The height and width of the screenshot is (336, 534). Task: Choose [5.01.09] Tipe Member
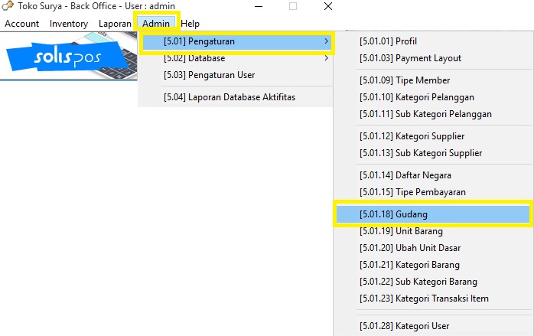point(405,80)
